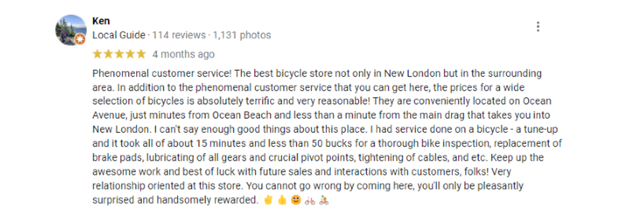Image resolution: width=642 pixels, height=214 pixels.
Task: Open the 1,131 photos link
Action: pos(243,35)
